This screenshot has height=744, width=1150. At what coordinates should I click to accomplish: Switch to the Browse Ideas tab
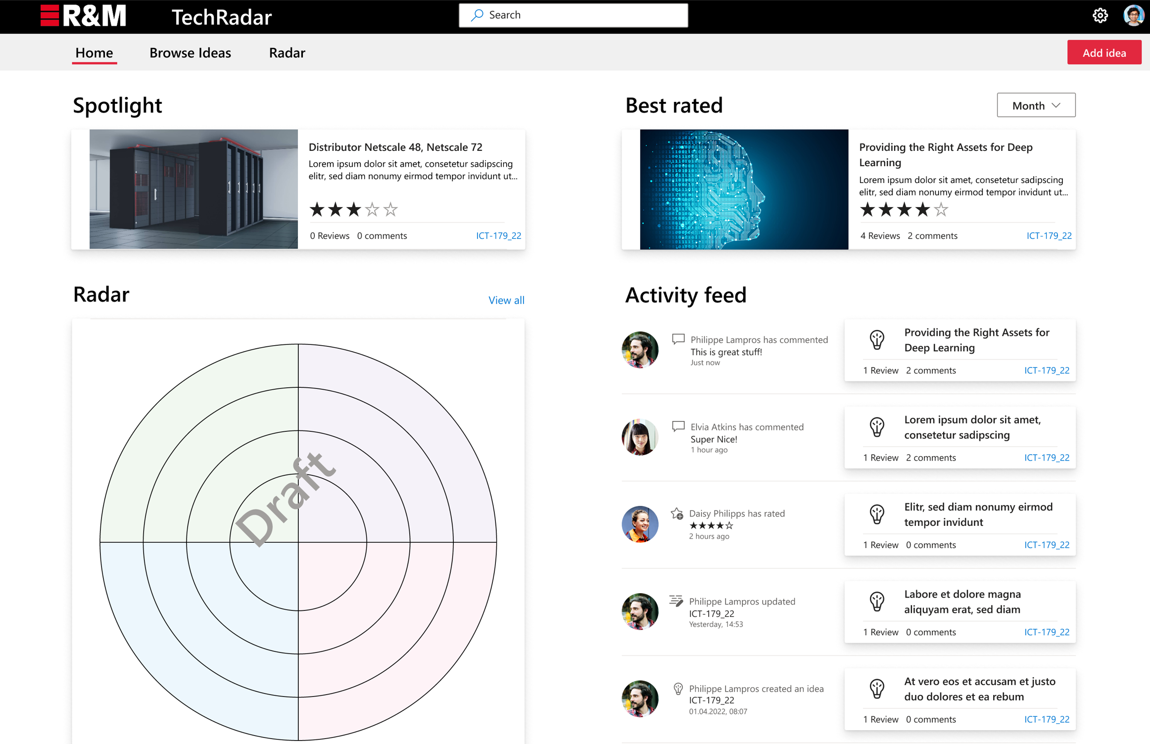click(x=190, y=52)
